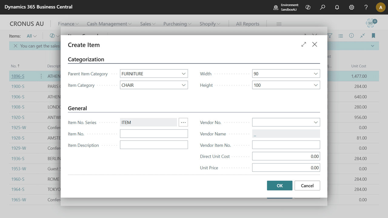This screenshot has width=388, height=218.
Task: Open the Finance menu
Action: 68,24
